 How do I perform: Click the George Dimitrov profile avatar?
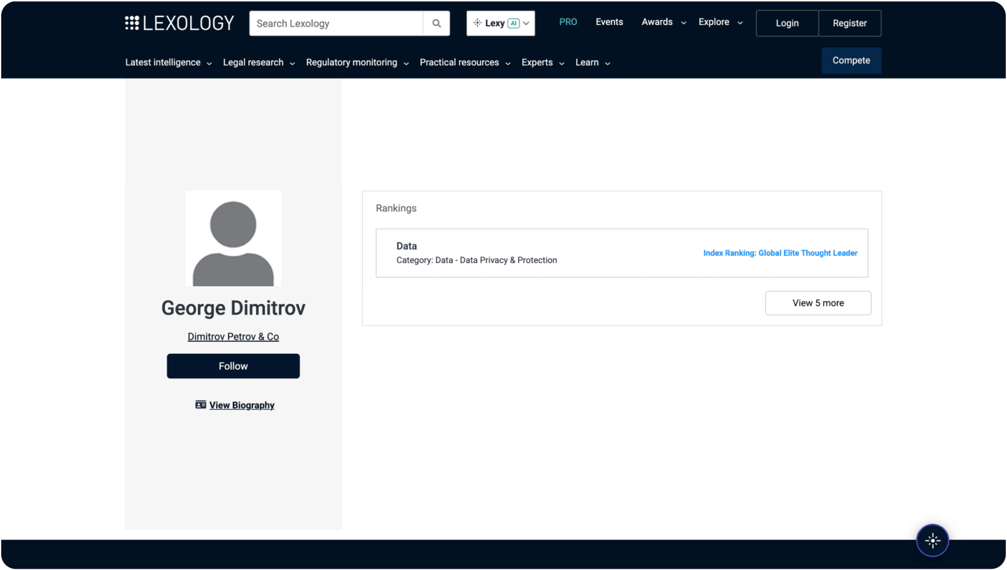click(x=233, y=239)
